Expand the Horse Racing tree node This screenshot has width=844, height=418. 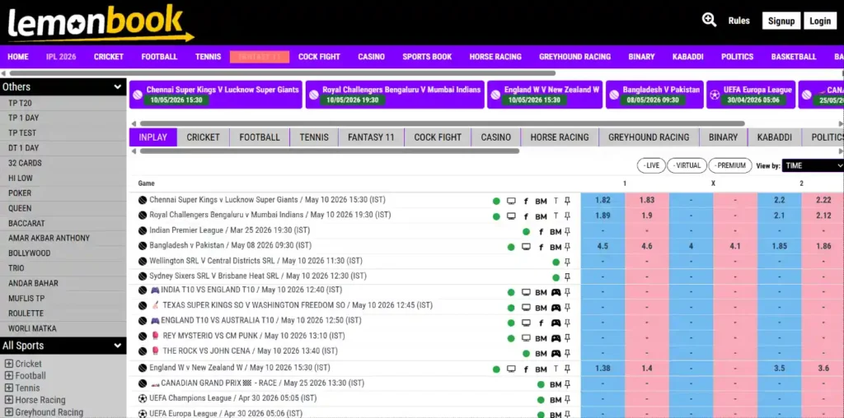coord(8,400)
